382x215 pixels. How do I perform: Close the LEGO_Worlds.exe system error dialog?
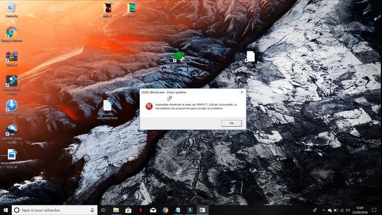tap(242, 92)
